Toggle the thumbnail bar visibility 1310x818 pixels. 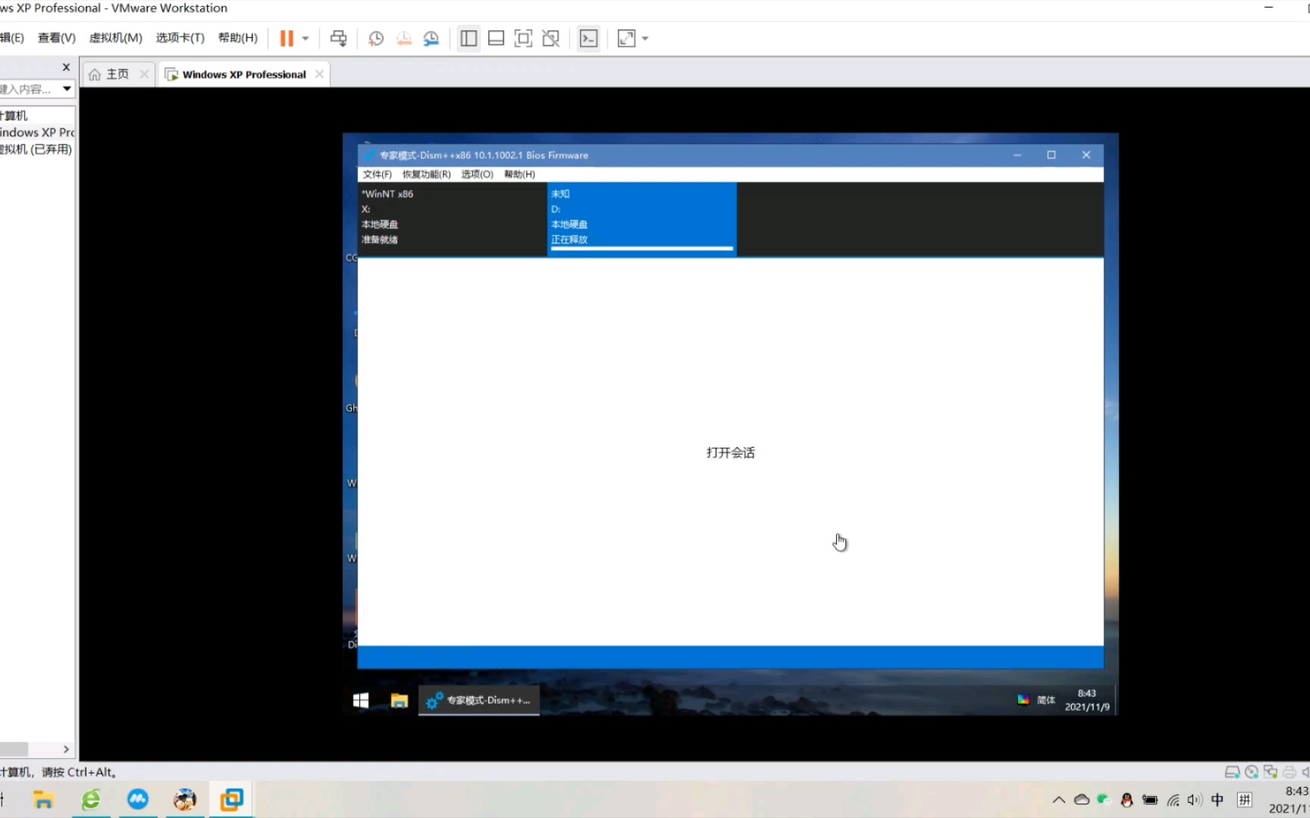[x=495, y=38]
